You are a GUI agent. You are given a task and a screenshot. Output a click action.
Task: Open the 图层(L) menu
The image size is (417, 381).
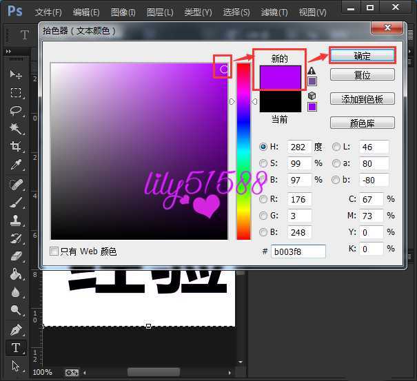pos(160,12)
